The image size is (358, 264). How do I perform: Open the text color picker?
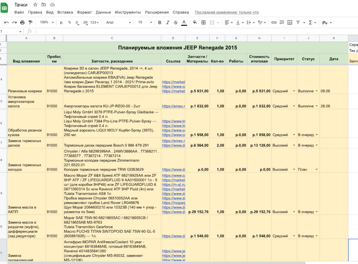click(184, 22)
